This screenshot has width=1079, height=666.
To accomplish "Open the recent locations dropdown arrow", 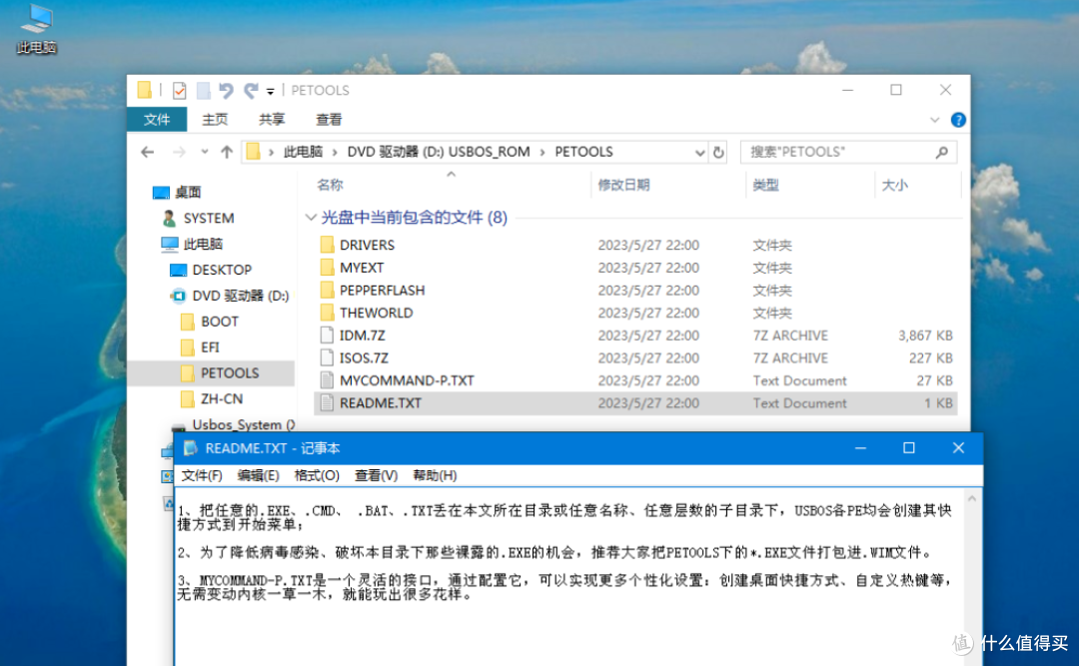I will coord(205,152).
